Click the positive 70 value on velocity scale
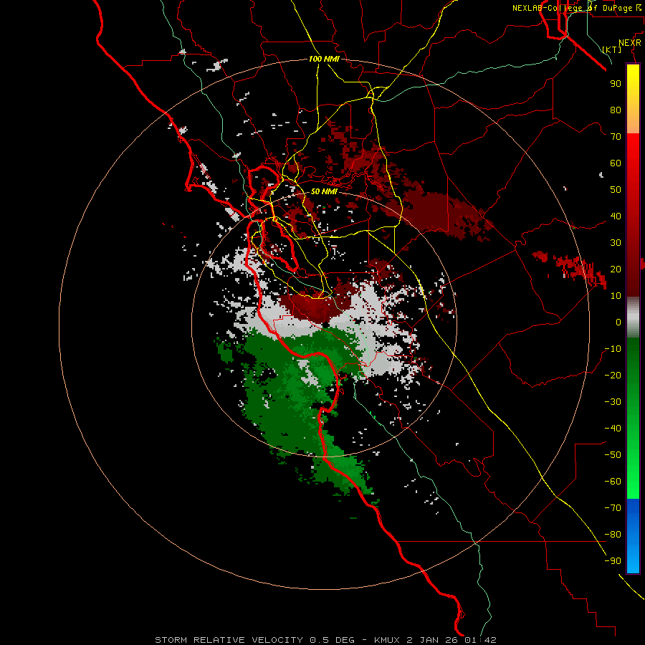The height and width of the screenshot is (645, 645). tap(616, 137)
